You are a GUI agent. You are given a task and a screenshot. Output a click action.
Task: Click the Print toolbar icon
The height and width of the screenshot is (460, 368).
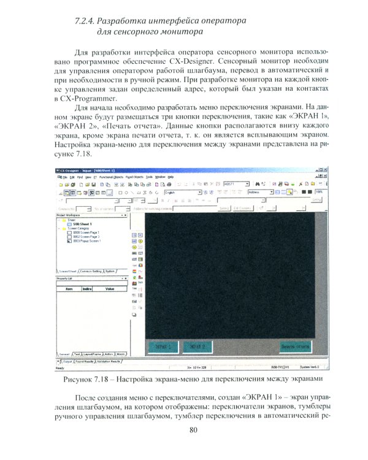tap(169, 185)
